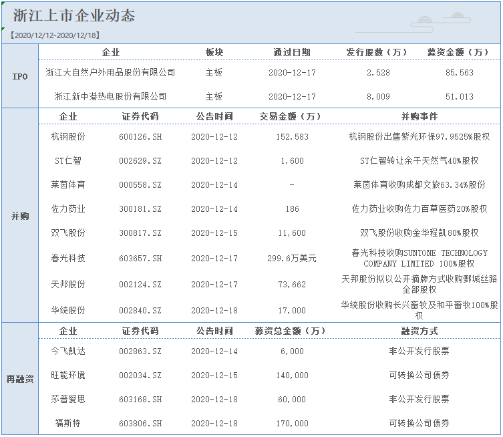
Task: Select the date range 2020/12/12-2020/12/18
Action: [x=55, y=35]
